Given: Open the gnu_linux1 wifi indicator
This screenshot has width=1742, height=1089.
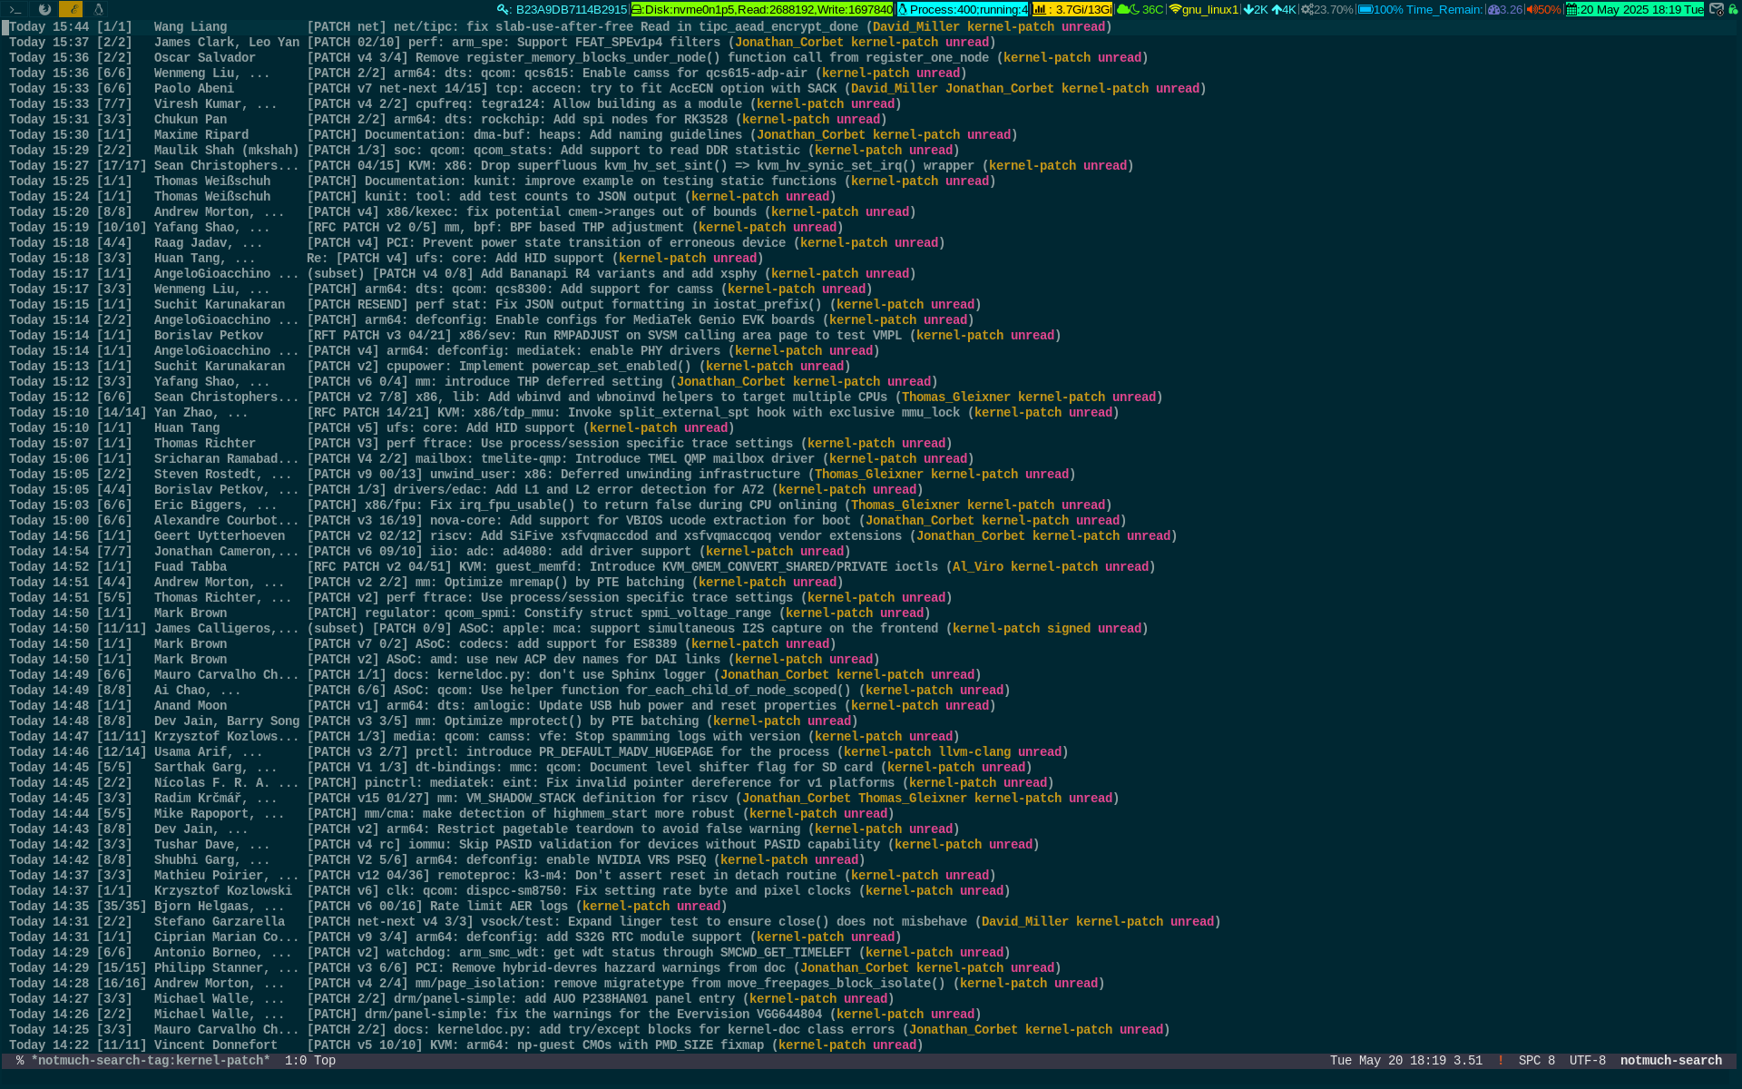Looking at the screenshot, I should coord(1203,9).
